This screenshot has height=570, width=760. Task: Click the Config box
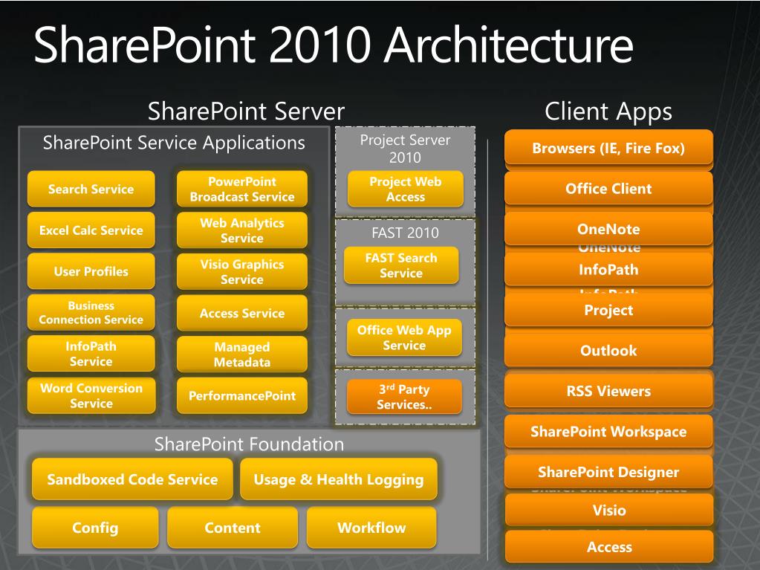coord(95,528)
